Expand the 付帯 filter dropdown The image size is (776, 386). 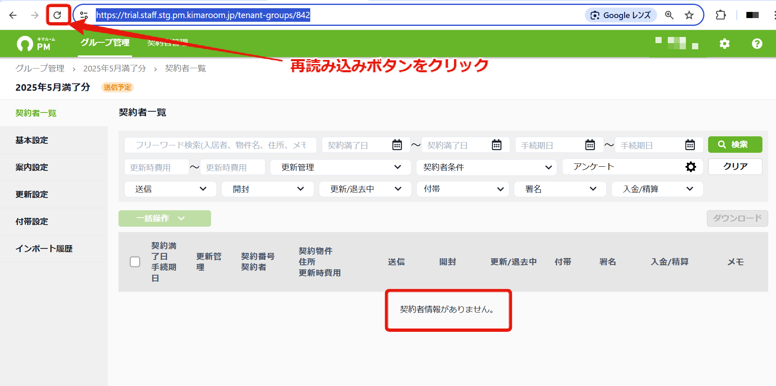(x=463, y=189)
